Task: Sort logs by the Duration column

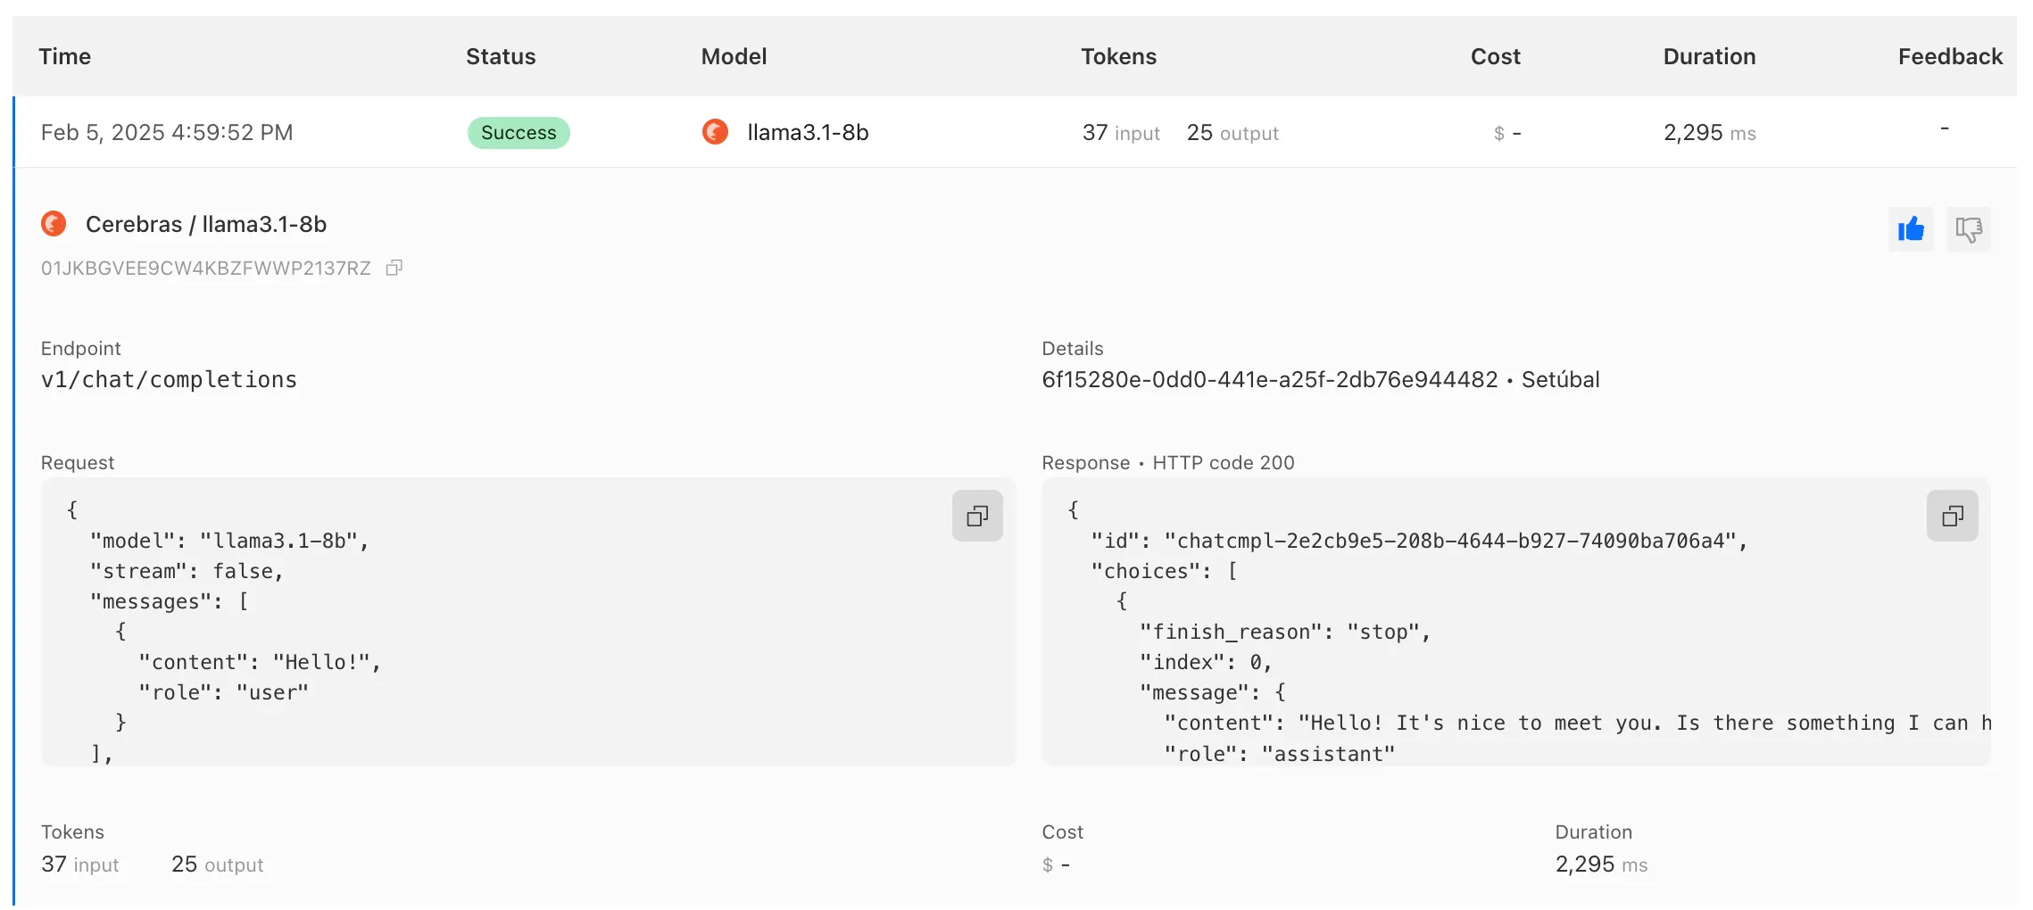Action: click(x=1709, y=56)
